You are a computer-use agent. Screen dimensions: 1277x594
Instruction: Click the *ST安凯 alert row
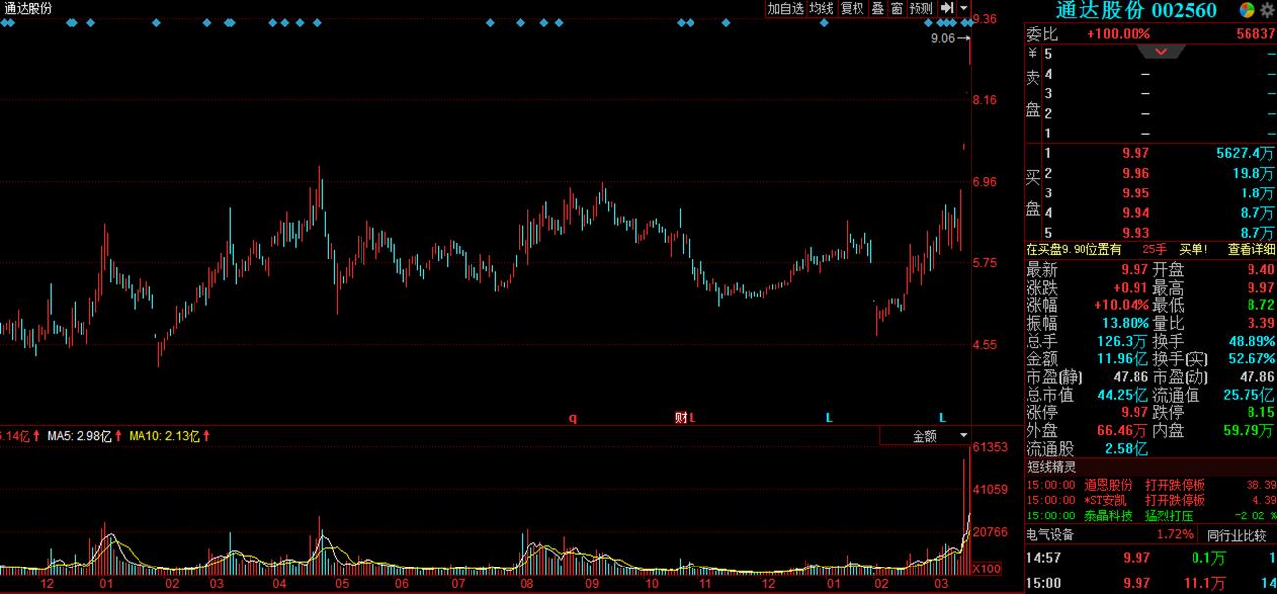coord(1150,500)
